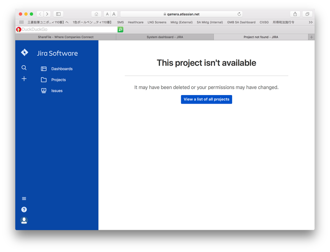Click the green DuckDuckGo search button

coord(120,29)
